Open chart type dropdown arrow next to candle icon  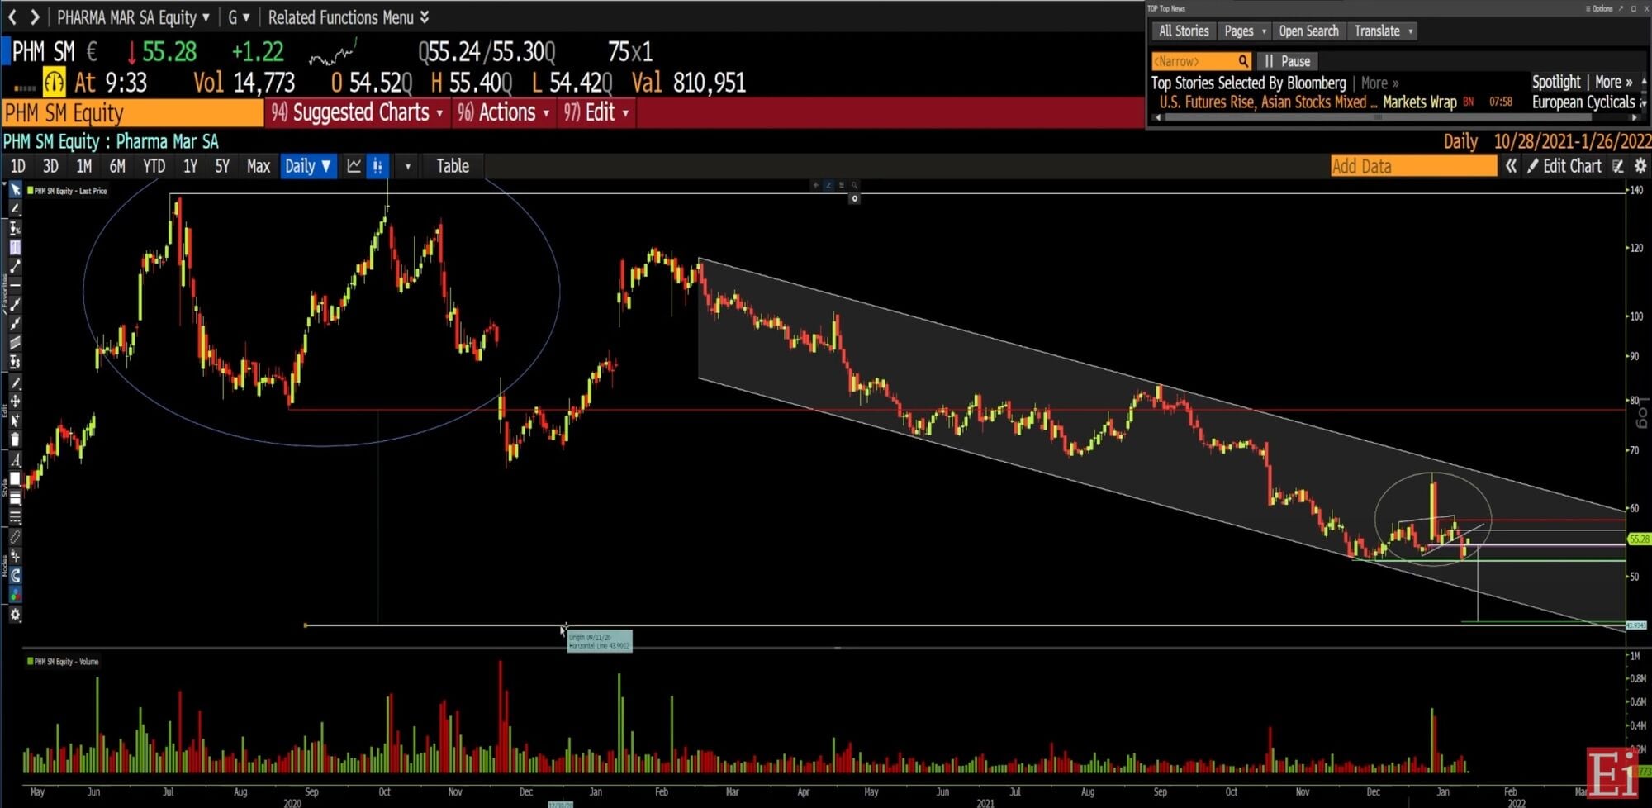407,166
